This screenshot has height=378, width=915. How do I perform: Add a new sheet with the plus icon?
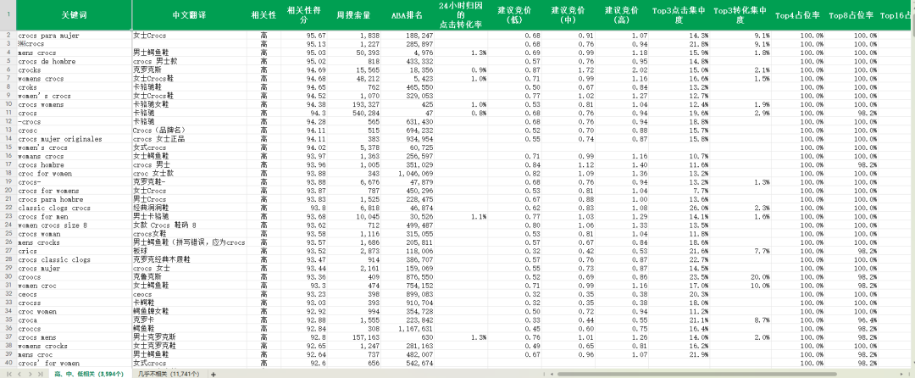point(213,374)
